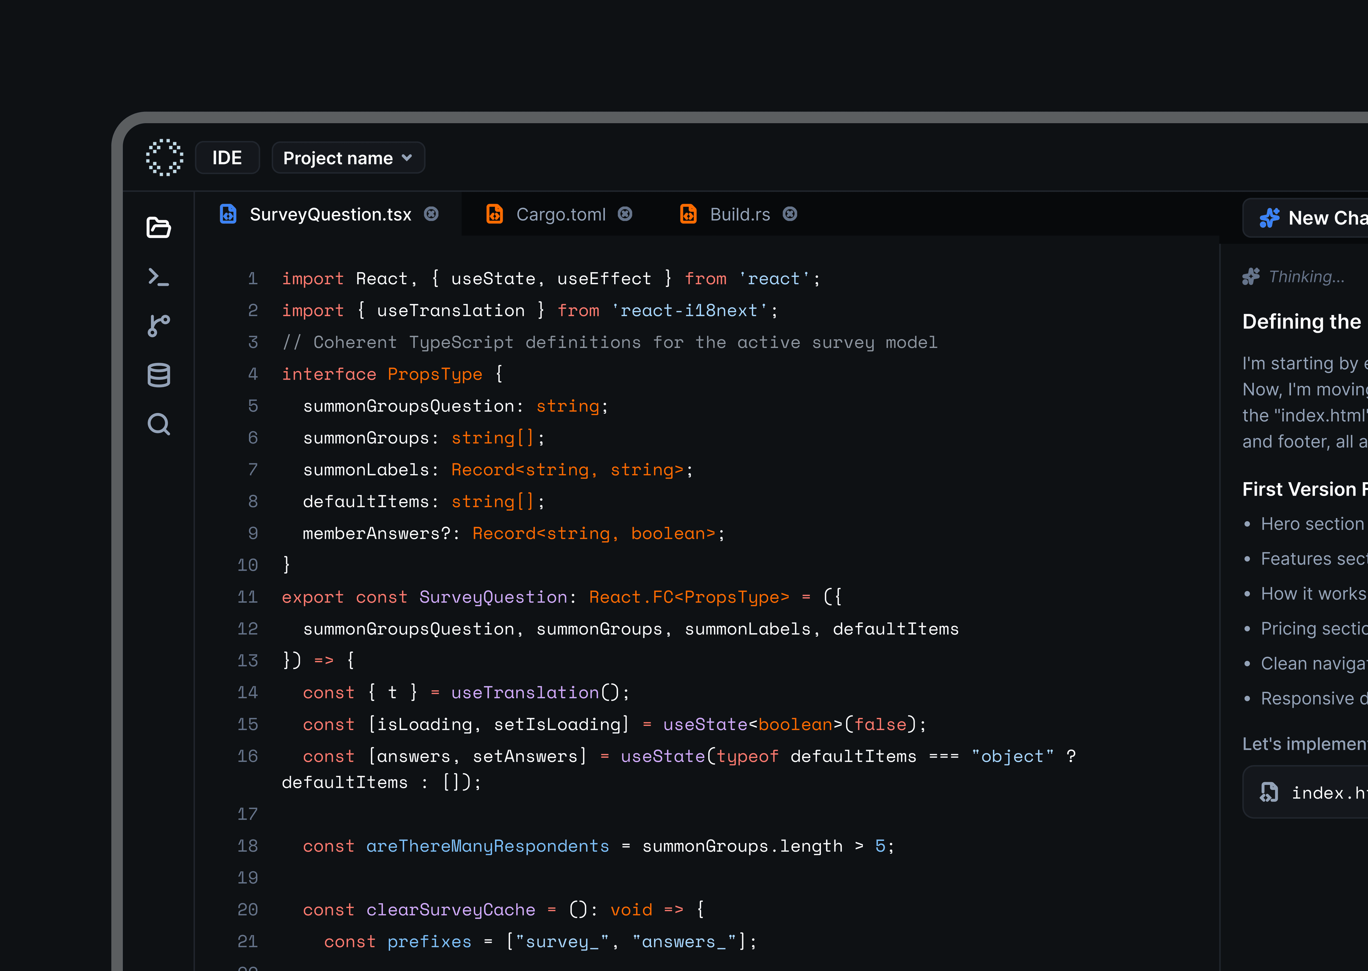The width and height of the screenshot is (1368, 971).
Task: Click 'prefixes' variable on line 21
Action: [429, 942]
